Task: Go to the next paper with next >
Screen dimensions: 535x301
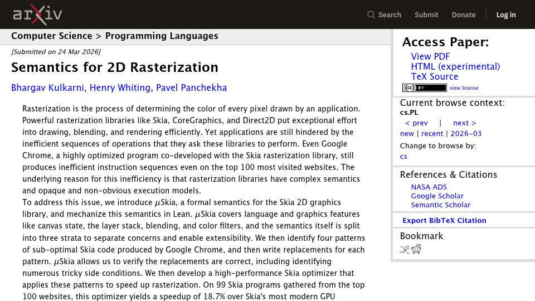Action: point(464,123)
